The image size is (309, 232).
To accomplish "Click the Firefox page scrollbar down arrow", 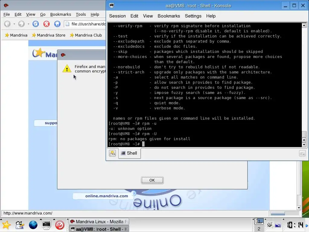I will tap(299, 208).
